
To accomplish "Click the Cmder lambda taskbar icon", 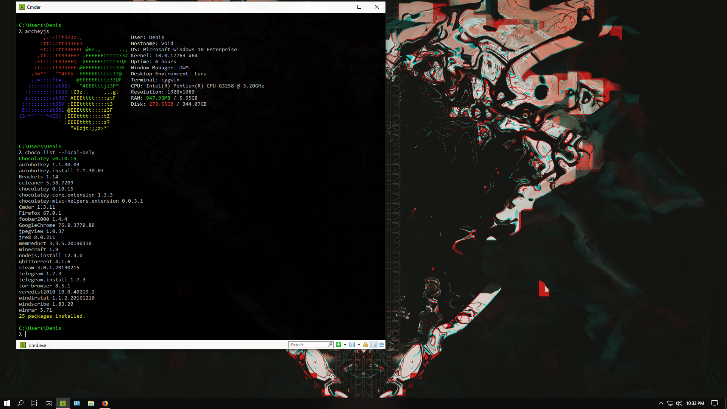I will (63, 403).
